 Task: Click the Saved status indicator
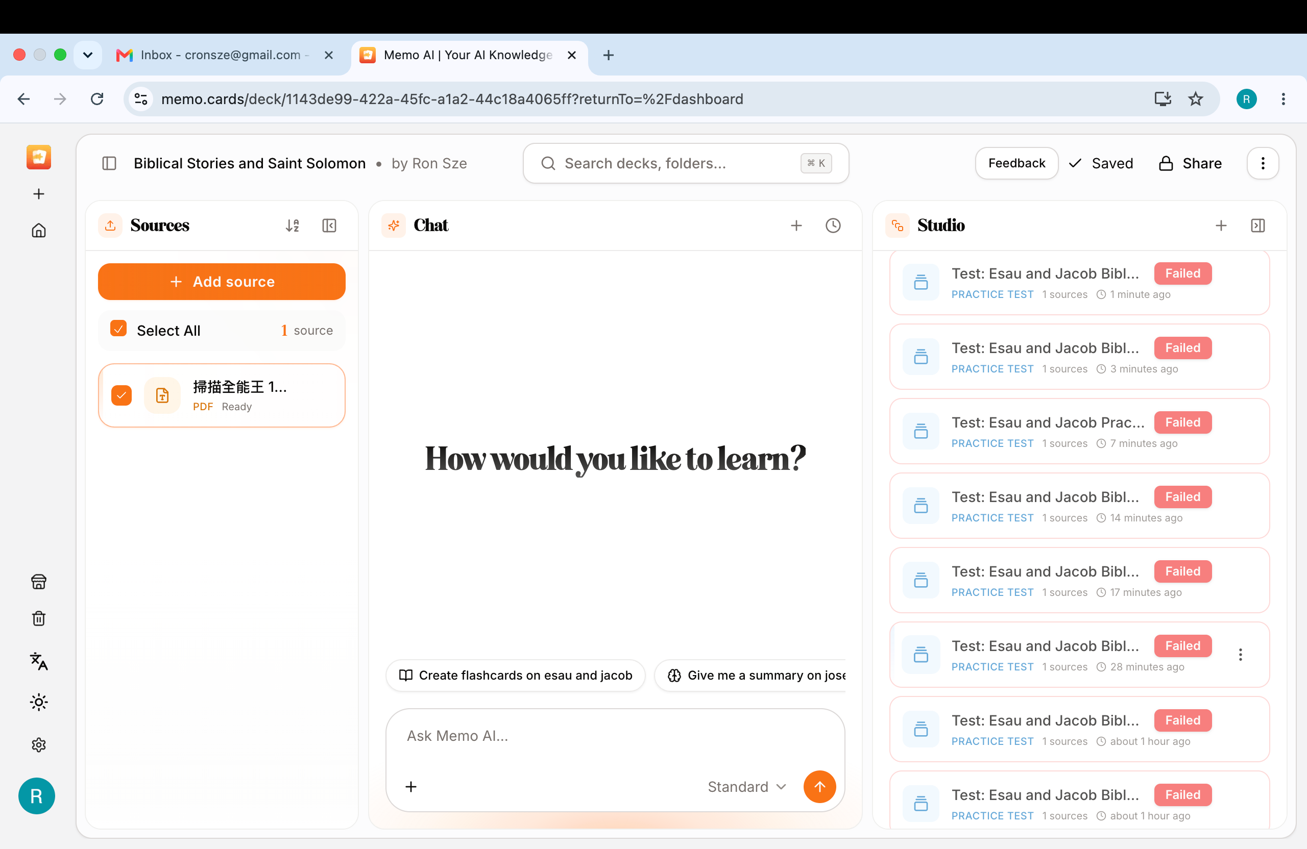tap(1101, 164)
